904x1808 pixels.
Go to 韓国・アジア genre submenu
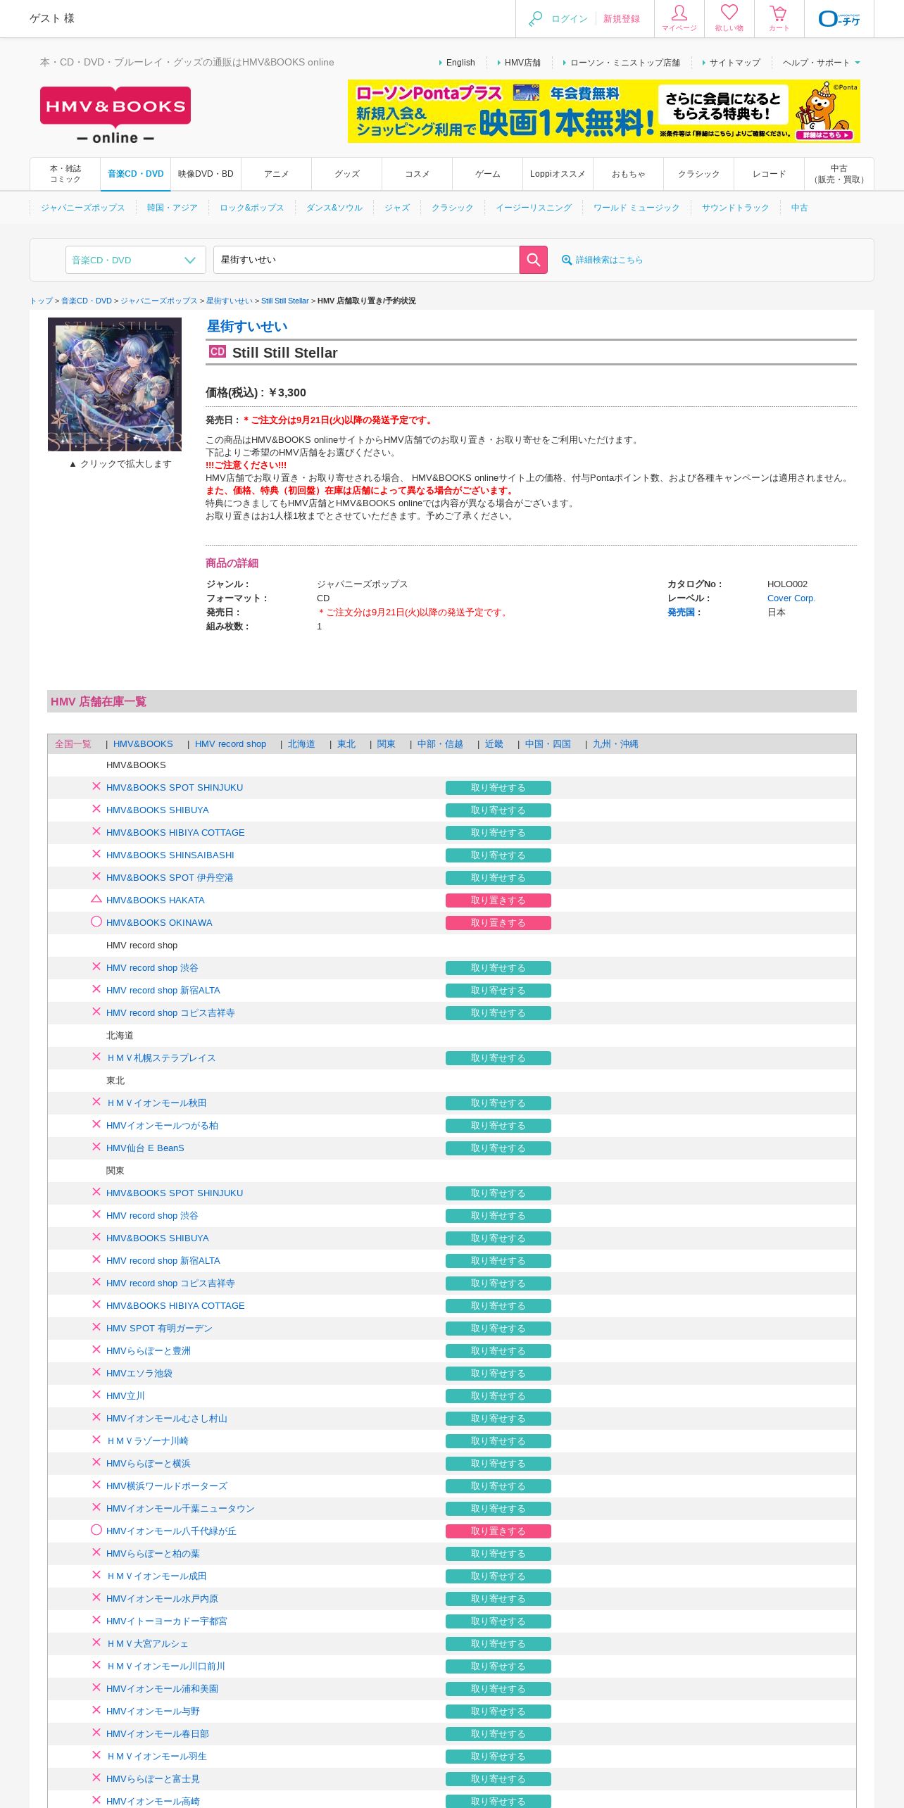pos(172,208)
